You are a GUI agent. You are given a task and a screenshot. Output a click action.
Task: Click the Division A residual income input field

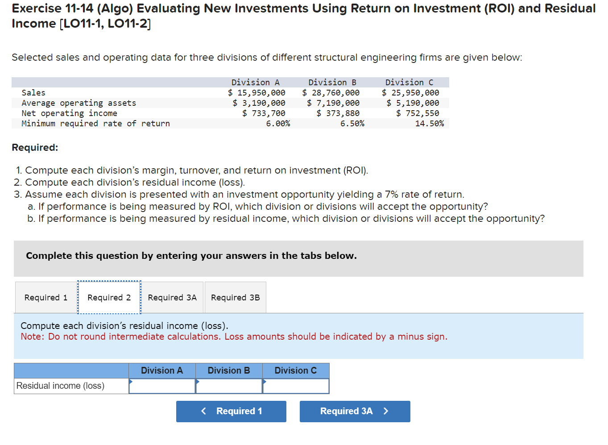(x=163, y=386)
